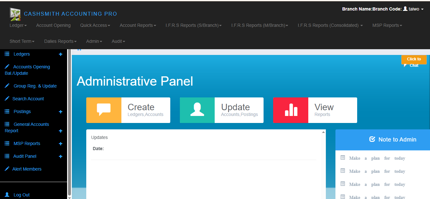Screen dimensions: 430x199
Task: Click the pencil icon beside Search Account
Action: point(7,99)
